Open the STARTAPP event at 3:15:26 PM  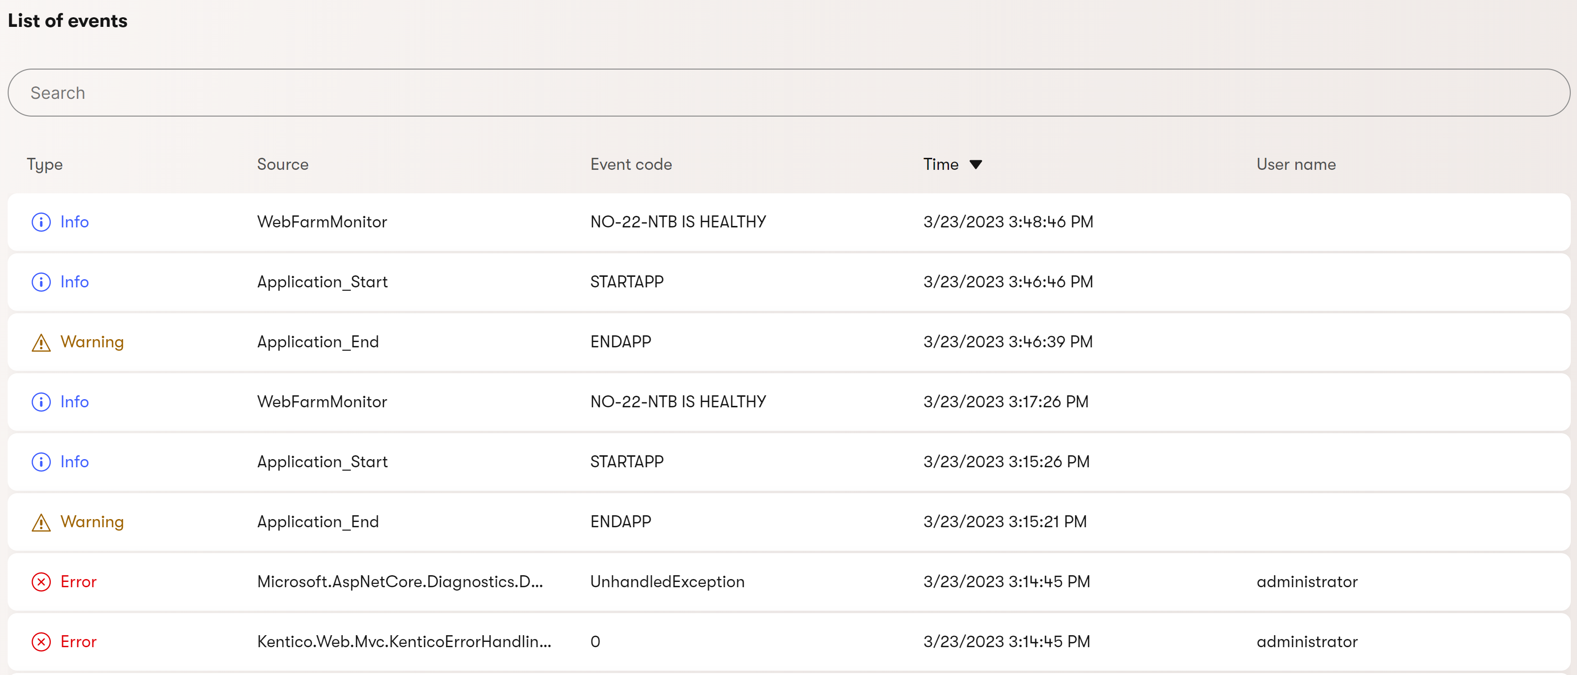point(626,462)
